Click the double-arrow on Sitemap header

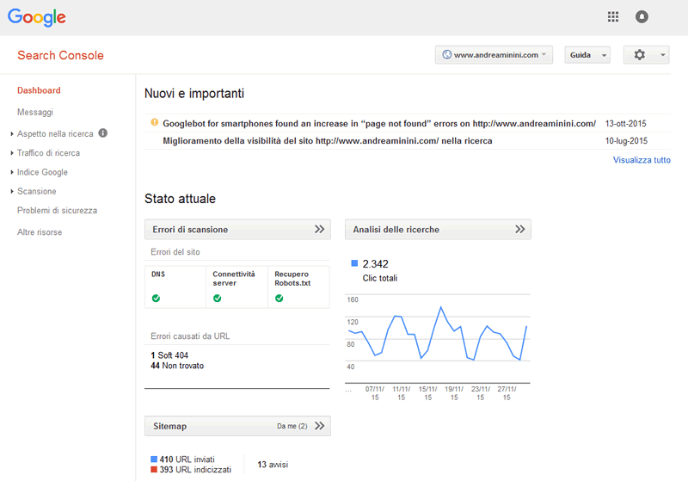319,426
